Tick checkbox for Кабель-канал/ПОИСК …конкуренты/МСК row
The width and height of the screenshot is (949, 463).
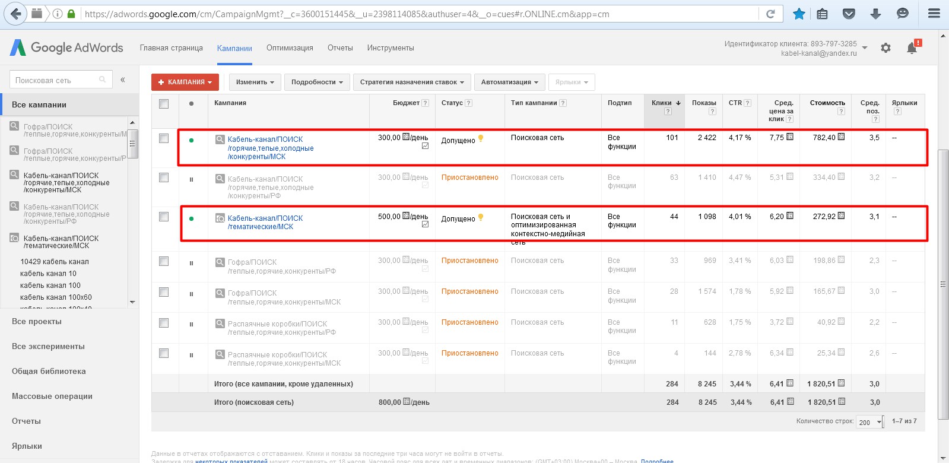(164, 138)
